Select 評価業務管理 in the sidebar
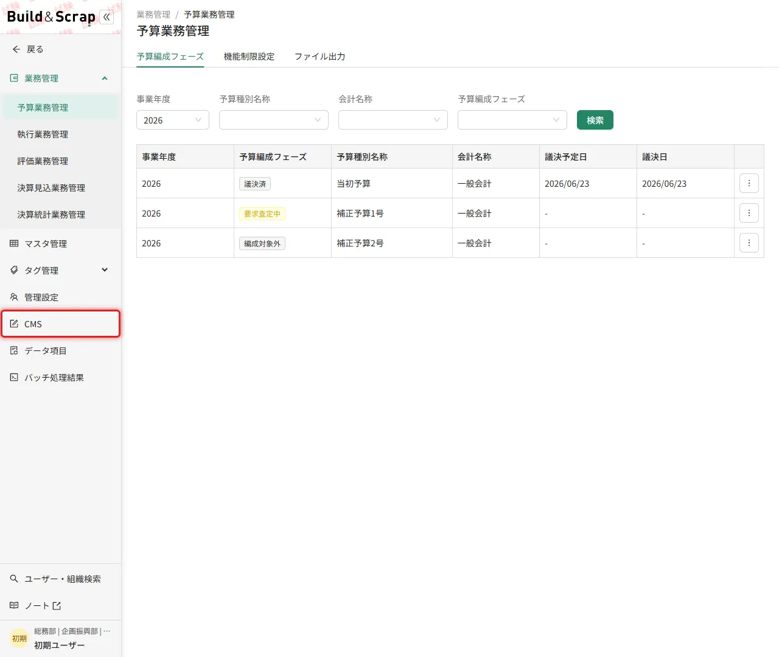 coord(60,161)
